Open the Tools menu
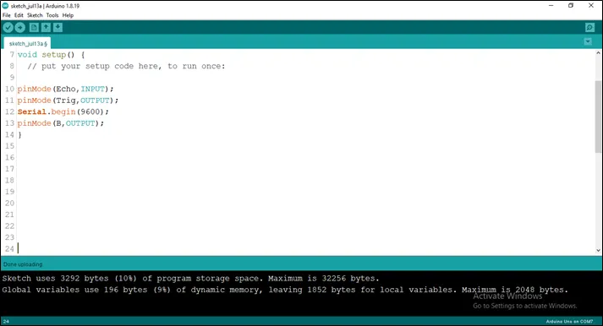Viewport: 603px width, 326px height. click(x=52, y=15)
